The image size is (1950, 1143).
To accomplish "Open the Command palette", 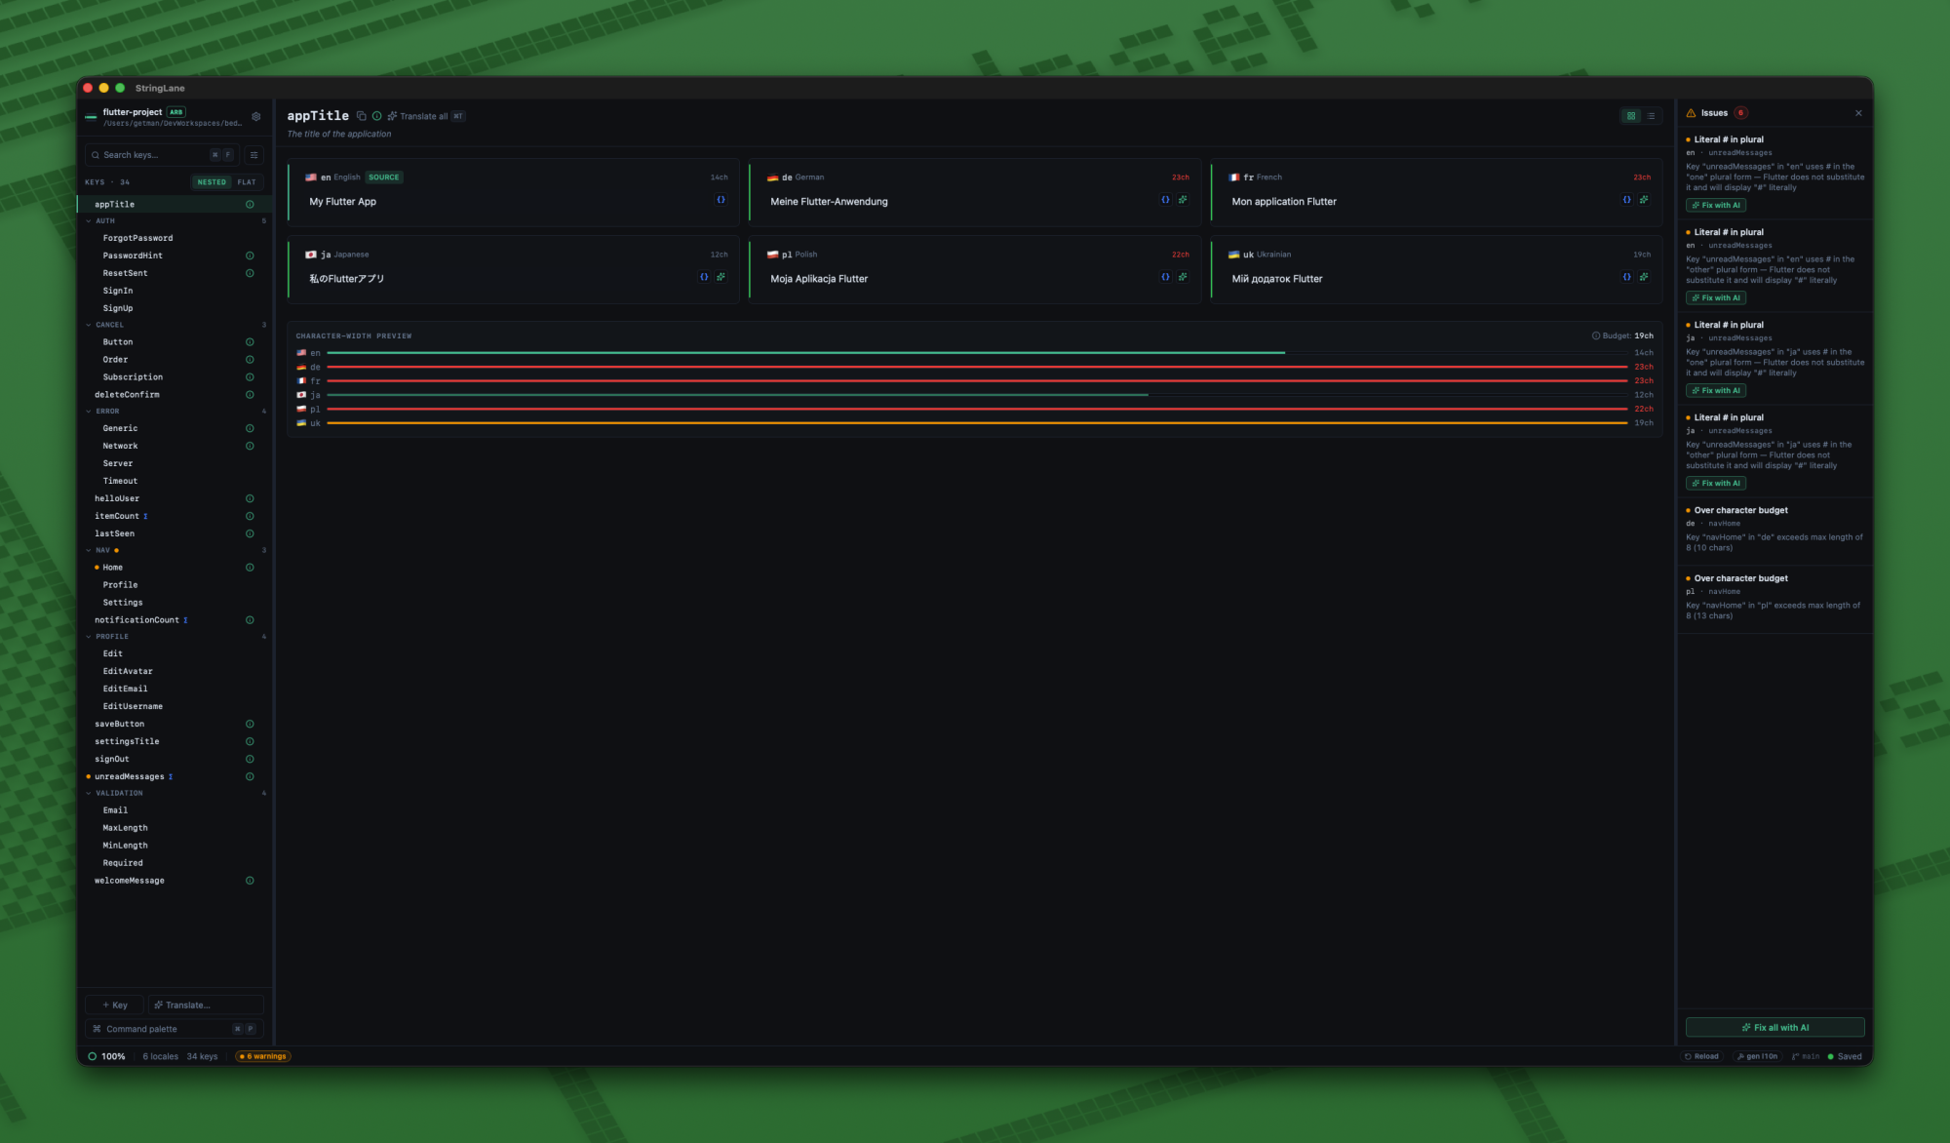I will [x=174, y=1029].
